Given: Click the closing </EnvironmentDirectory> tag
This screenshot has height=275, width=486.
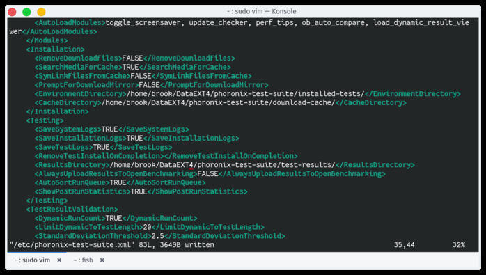Looking at the screenshot, I should 412,93.
